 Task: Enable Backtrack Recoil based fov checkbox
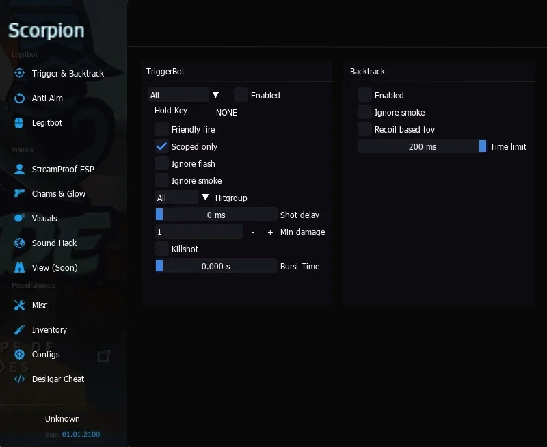point(364,129)
